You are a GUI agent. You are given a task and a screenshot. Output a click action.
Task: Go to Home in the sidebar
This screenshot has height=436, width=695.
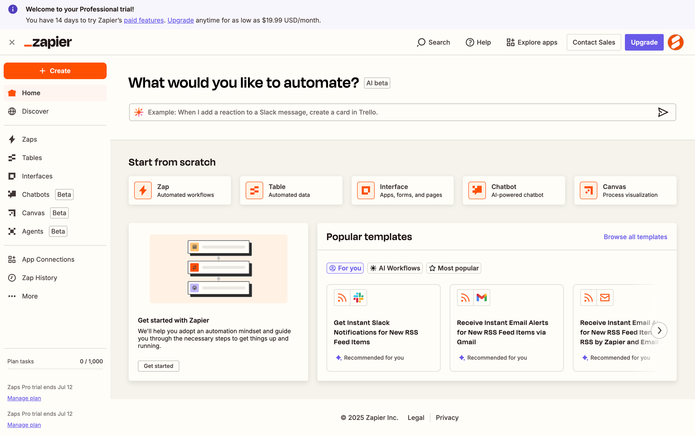pyautogui.click(x=55, y=93)
